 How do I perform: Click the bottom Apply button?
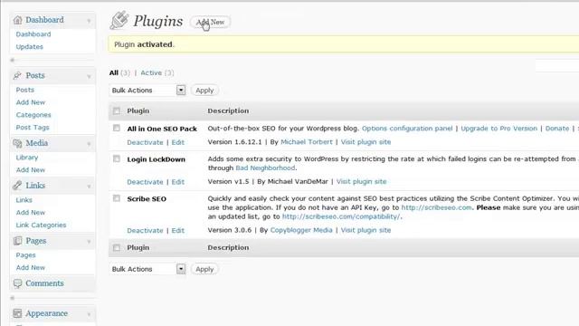(204, 269)
